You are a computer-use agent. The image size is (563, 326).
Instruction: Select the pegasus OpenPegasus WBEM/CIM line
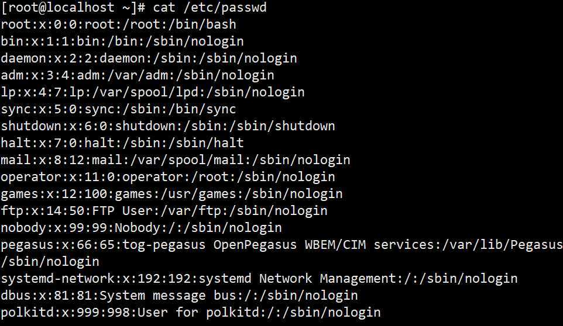[x=282, y=245]
